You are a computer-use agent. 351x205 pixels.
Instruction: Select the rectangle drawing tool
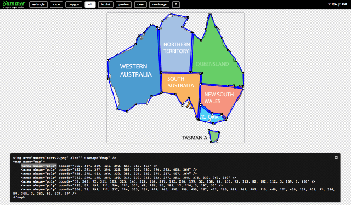pos(38,4)
